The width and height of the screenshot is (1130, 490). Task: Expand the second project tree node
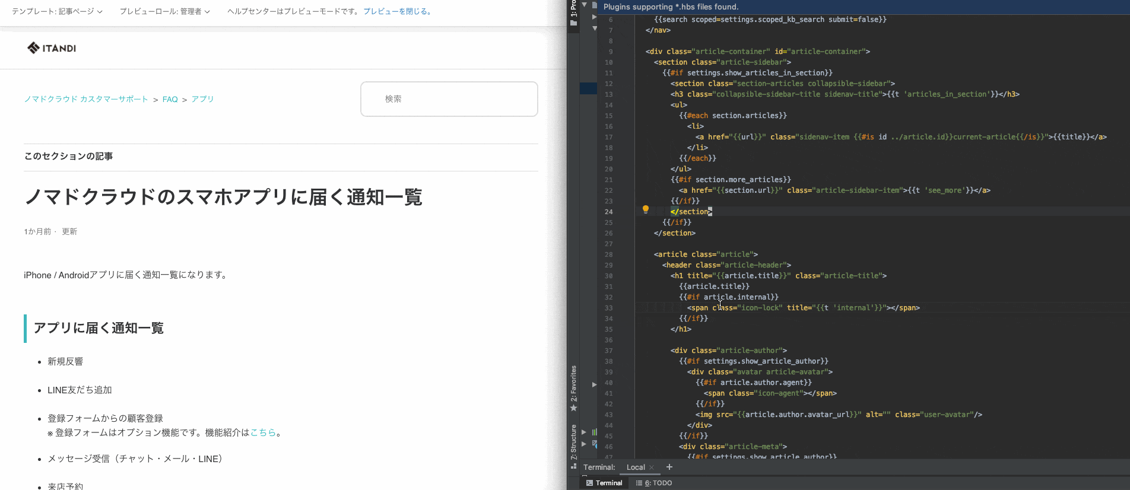coord(594,17)
